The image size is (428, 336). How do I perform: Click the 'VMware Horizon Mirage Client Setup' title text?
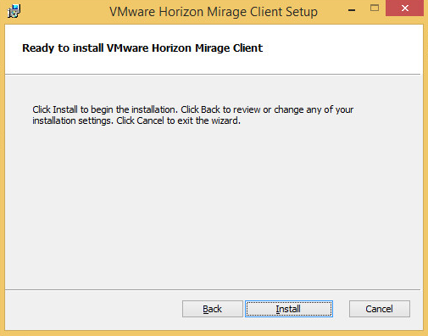pyautogui.click(x=214, y=12)
